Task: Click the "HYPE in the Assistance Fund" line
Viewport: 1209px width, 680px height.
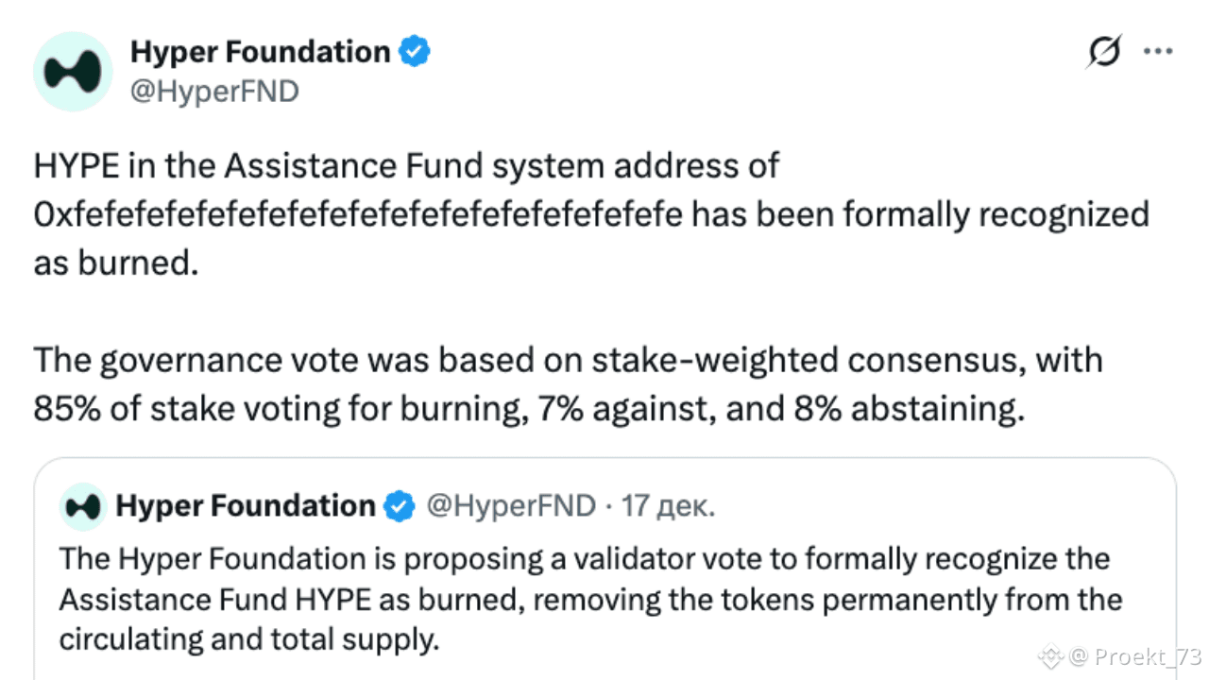Action: [x=406, y=166]
